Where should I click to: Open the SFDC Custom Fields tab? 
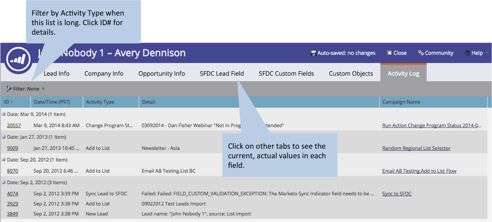click(x=286, y=73)
